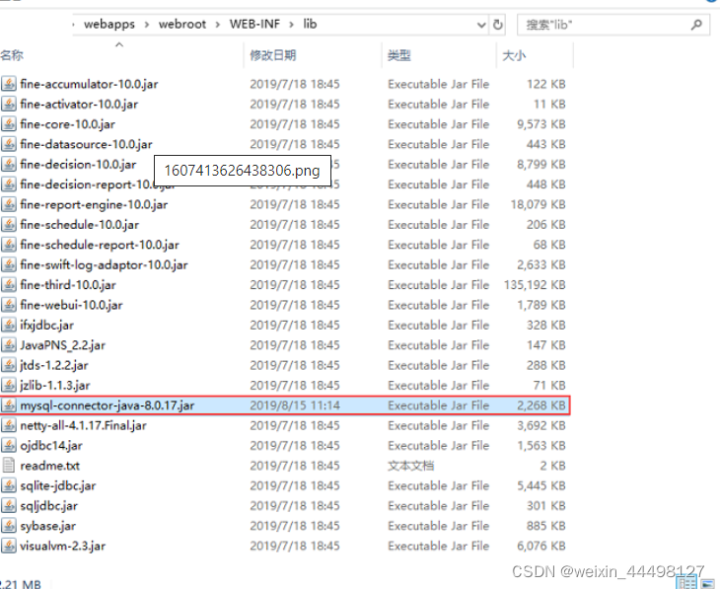This screenshot has width=720, height=589.
Task: Click the 文本文档 type cell
Action: coord(410,466)
